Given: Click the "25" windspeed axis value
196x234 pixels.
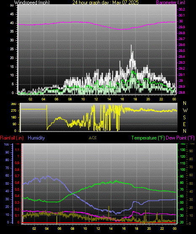Looking at the screenshot, I should tap(12, 49).
